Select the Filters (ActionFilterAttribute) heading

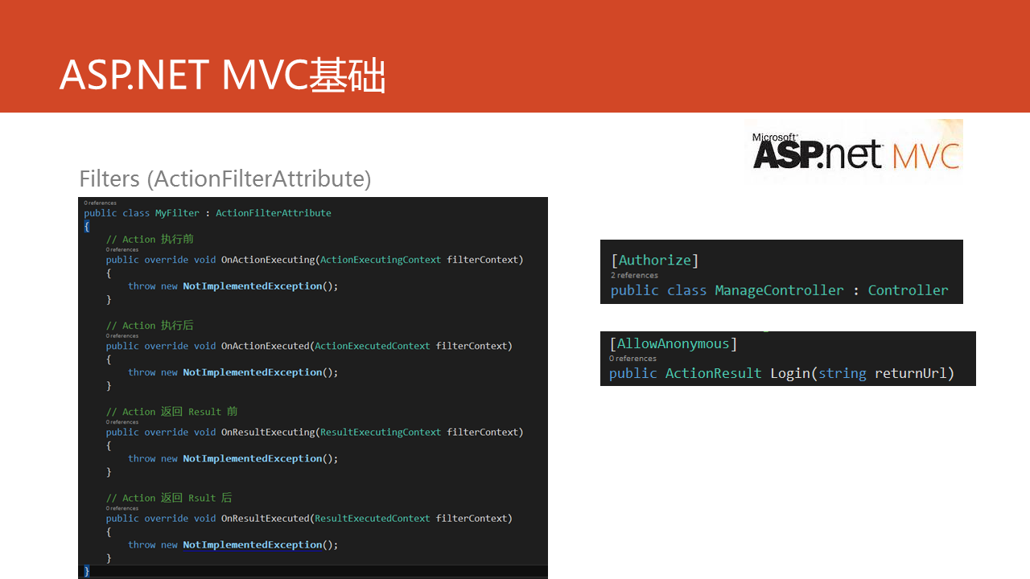(225, 179)
